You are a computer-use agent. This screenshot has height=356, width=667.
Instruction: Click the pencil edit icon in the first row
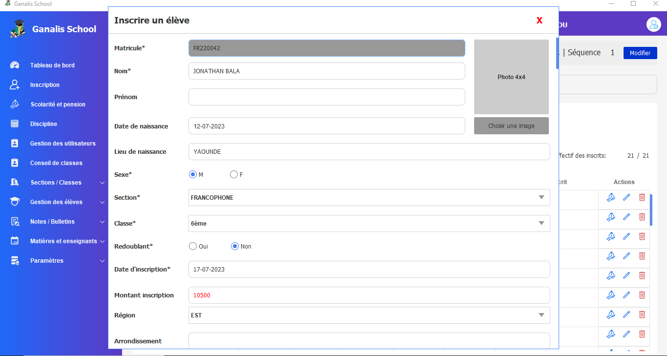[x=626, y=197]
